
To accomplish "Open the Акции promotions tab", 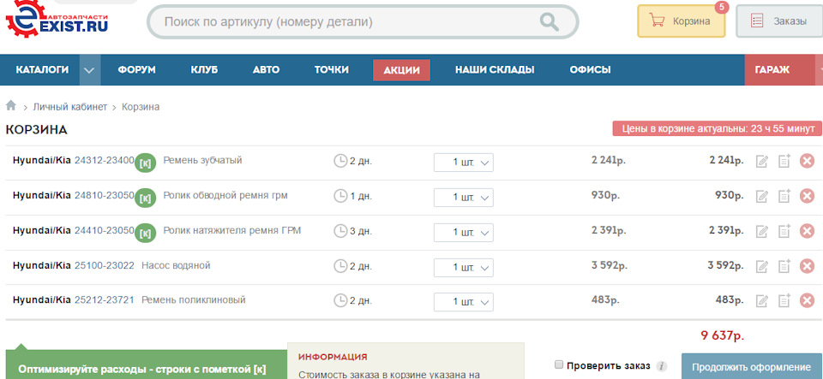I will [x=401, y=70].
